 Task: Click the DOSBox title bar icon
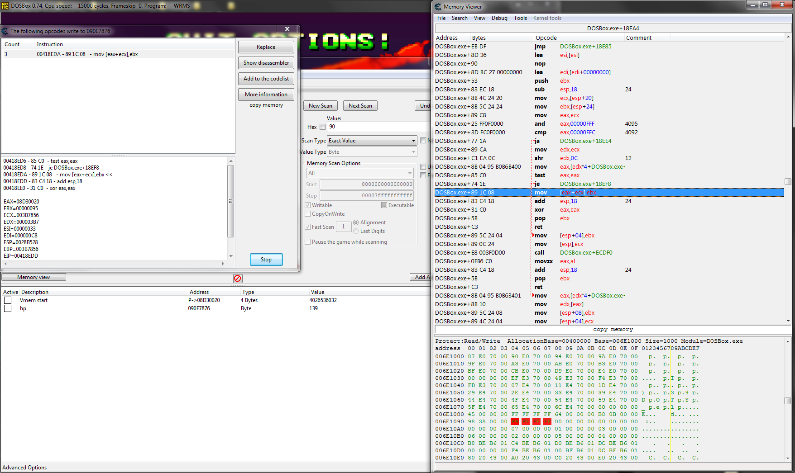pyautogui.click(x=5, y=6)
